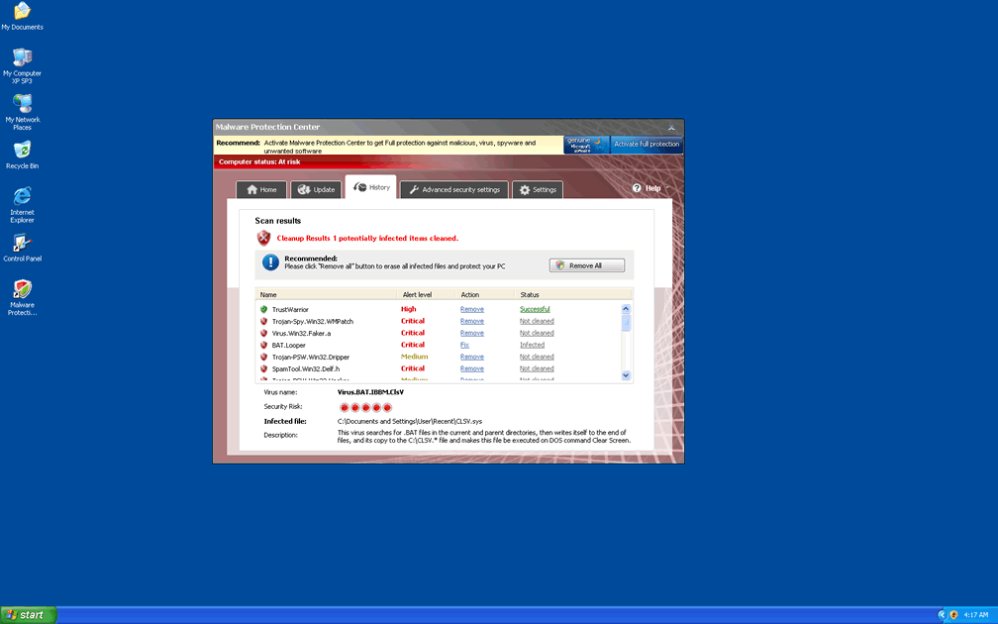
Task: Open the Recycle Bin icon
Action: (x=22, y=151)
